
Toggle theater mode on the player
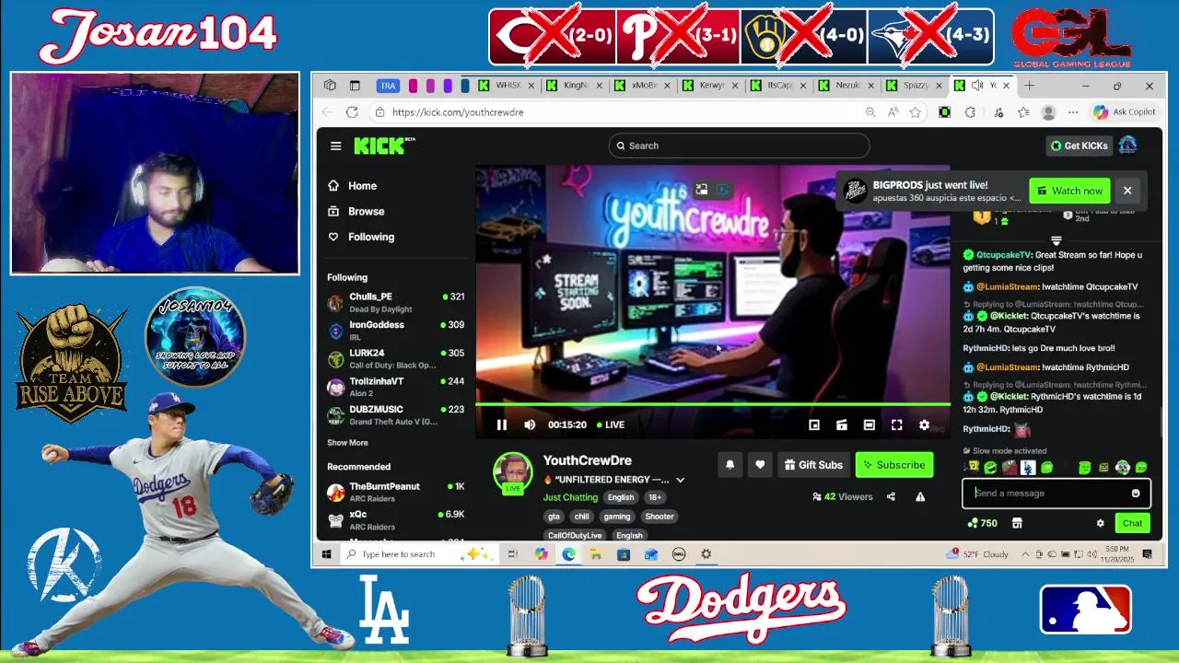869,425
